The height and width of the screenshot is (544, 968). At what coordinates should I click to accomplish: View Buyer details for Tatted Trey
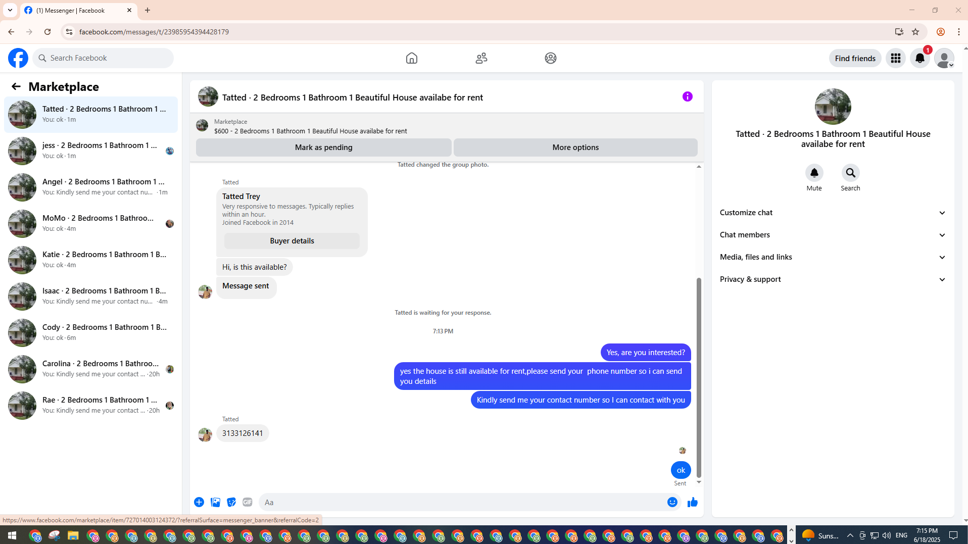[x=292, y=241]
